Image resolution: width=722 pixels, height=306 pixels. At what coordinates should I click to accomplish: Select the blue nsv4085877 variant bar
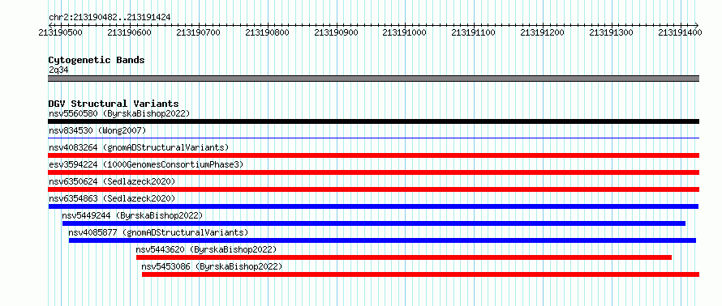coord(382,240)
